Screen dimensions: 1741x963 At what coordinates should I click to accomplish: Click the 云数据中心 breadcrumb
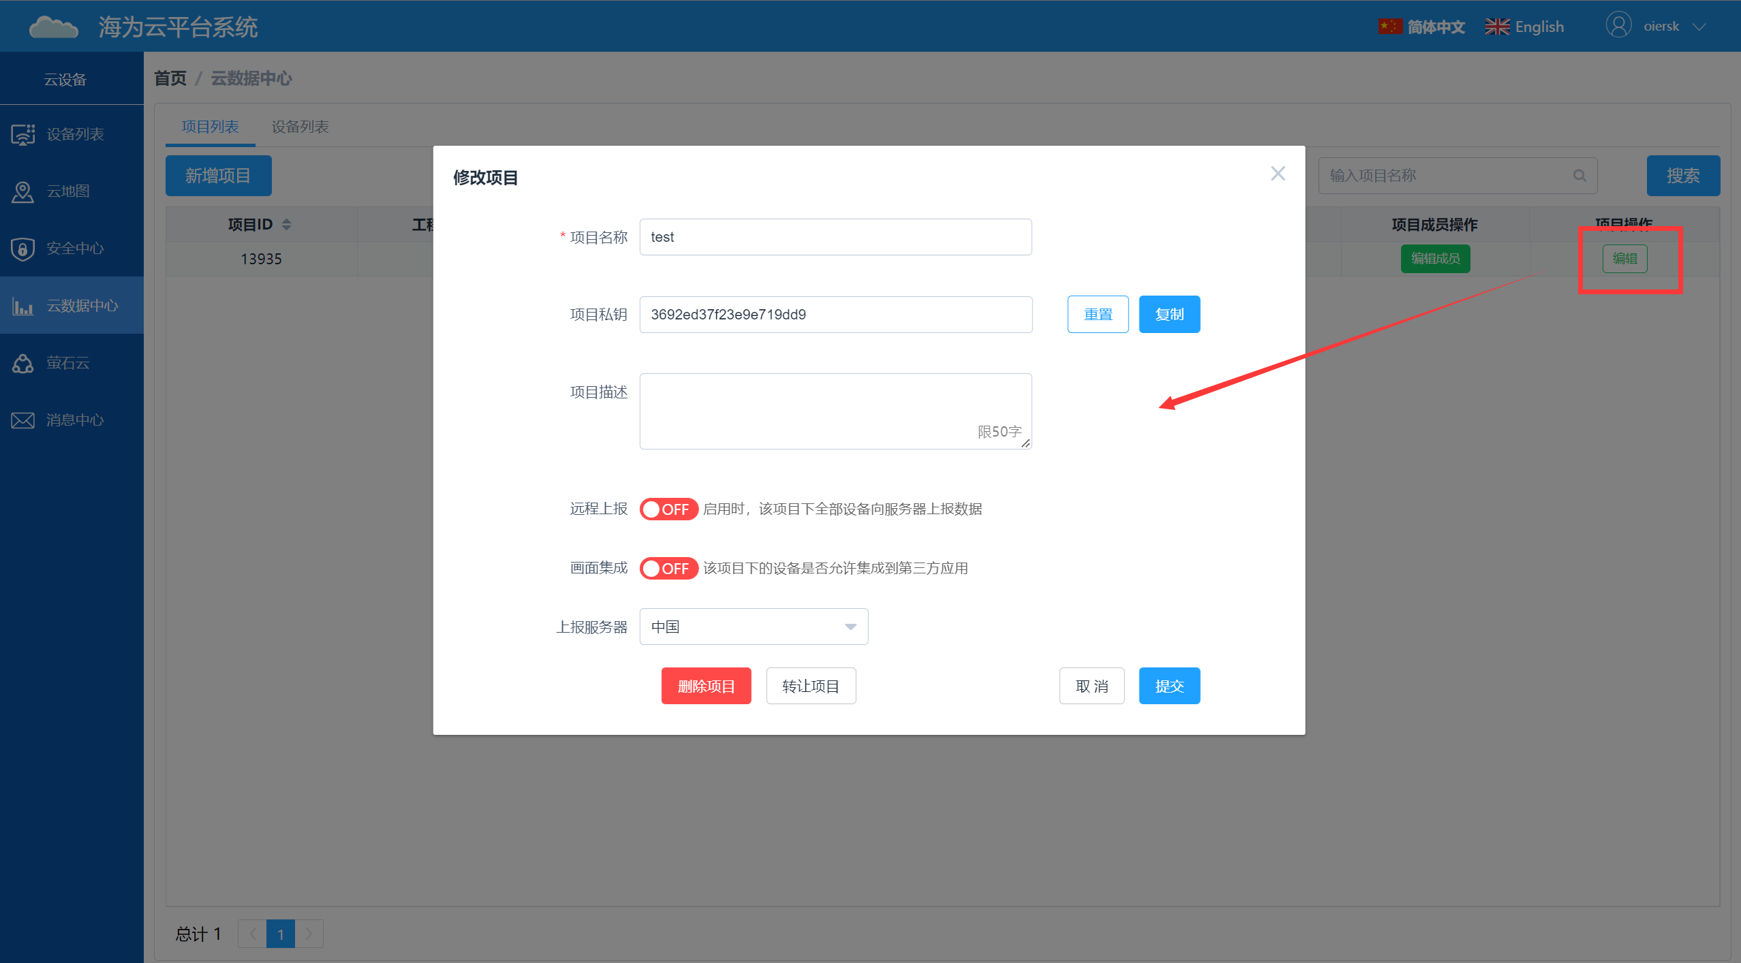point(251,78)
